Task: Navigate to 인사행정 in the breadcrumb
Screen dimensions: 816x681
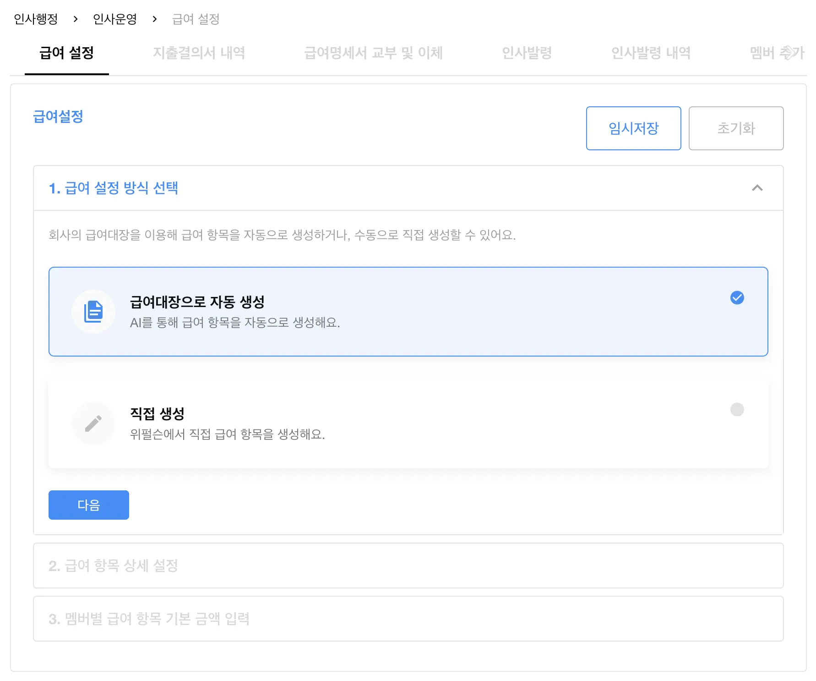Action: pos(36,19)
